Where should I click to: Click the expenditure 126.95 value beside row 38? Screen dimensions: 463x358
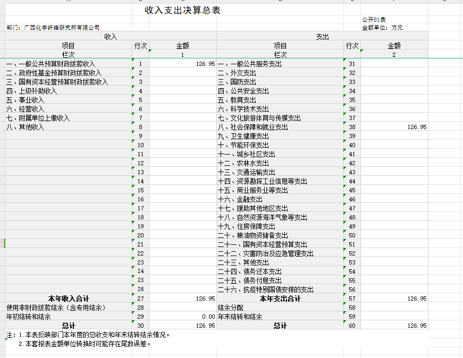[x=417, y=127]
